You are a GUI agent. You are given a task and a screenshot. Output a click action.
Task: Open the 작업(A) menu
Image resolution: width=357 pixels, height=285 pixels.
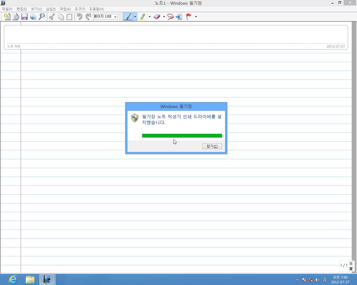pos(65,9)
